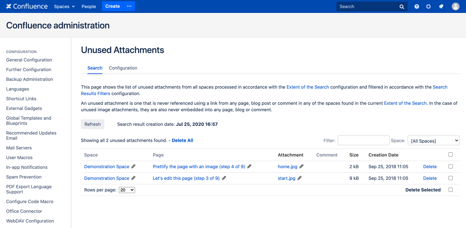
Task: Tick the checkbox for start.jpg row
Action: pos(450,178)
